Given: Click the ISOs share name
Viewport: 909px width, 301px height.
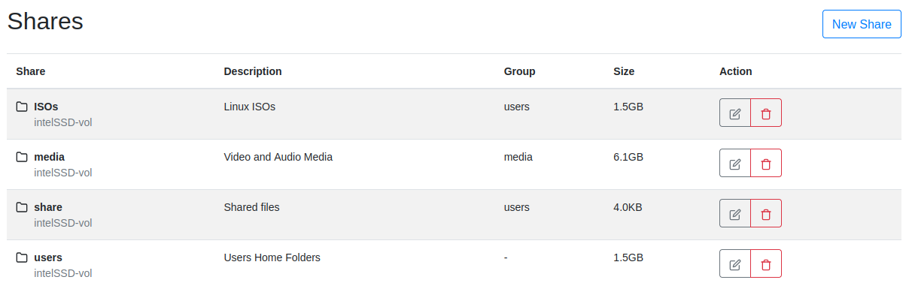Looking at the screenshot, I should [46, 107].
